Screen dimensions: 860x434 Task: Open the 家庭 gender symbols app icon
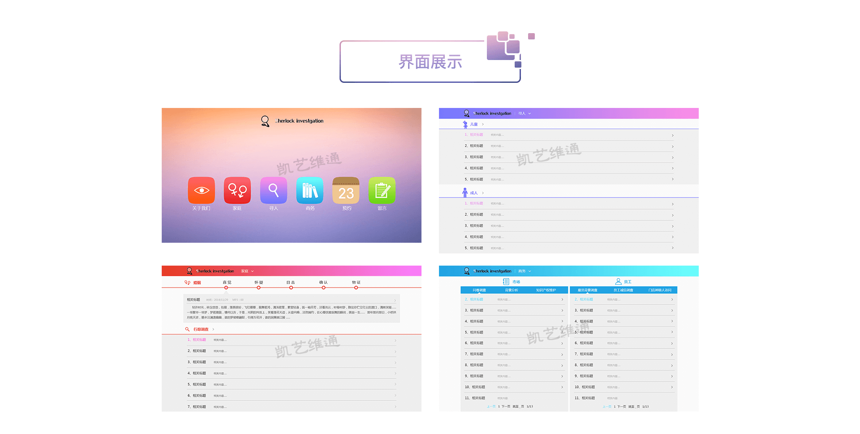(x=237, y=190)
